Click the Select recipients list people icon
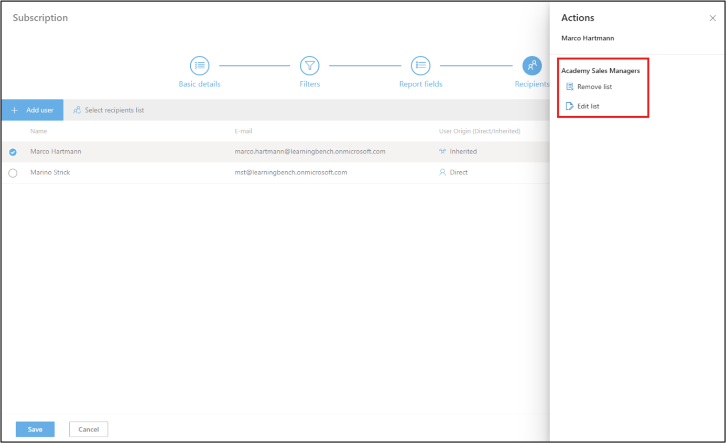The height and width of the screenshot is (443, 726). [77, 110]
